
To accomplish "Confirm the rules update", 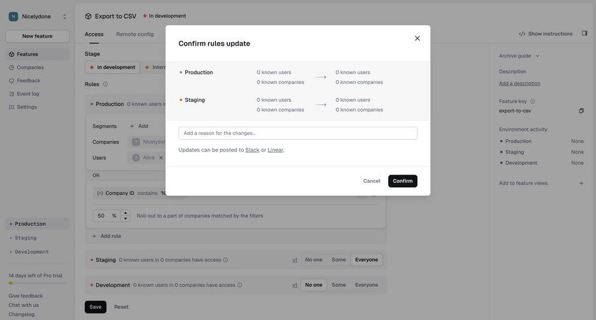I will click(403, 181).
